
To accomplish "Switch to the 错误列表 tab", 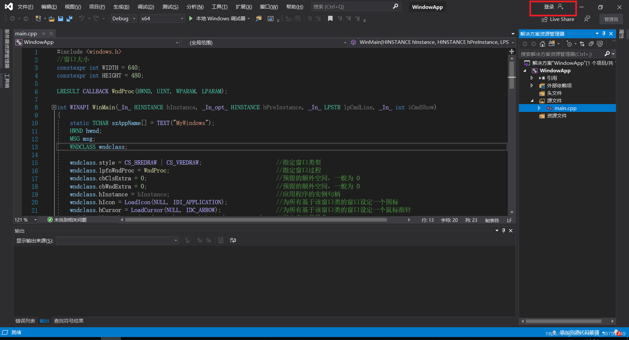I will [25, 321].
